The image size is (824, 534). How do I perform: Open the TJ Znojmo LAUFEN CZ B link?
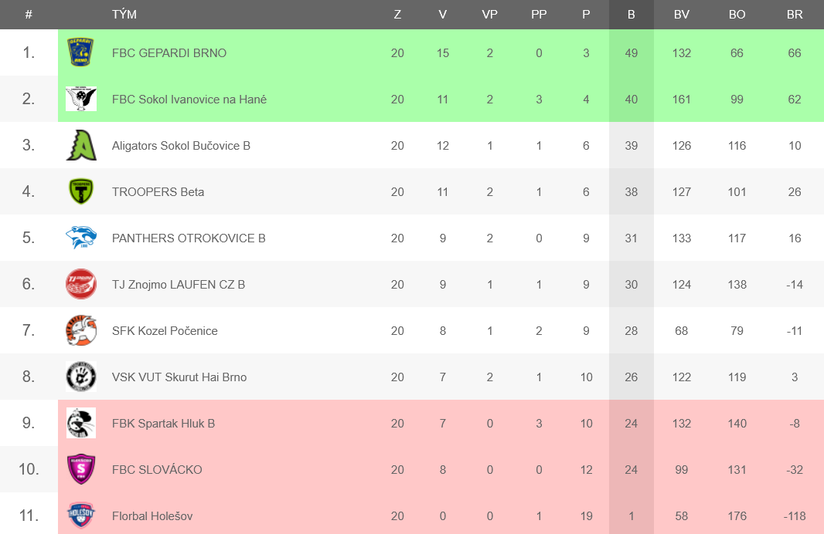[x=179, y=284]
